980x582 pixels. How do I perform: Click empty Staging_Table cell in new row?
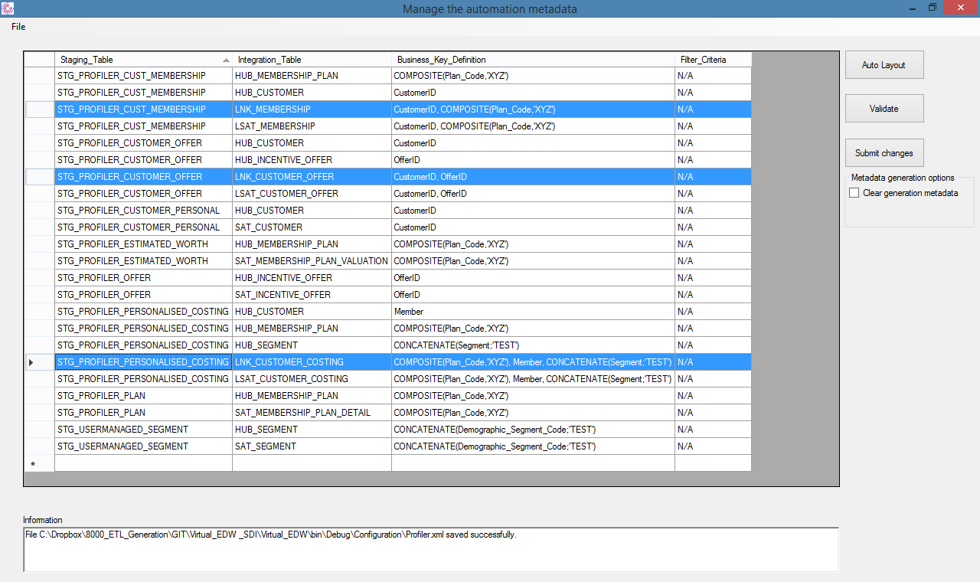click(143, 463)
